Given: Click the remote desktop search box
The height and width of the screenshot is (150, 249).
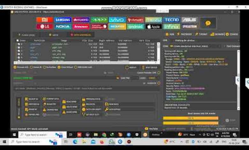Looking at the screenshot, I should 42,135.
